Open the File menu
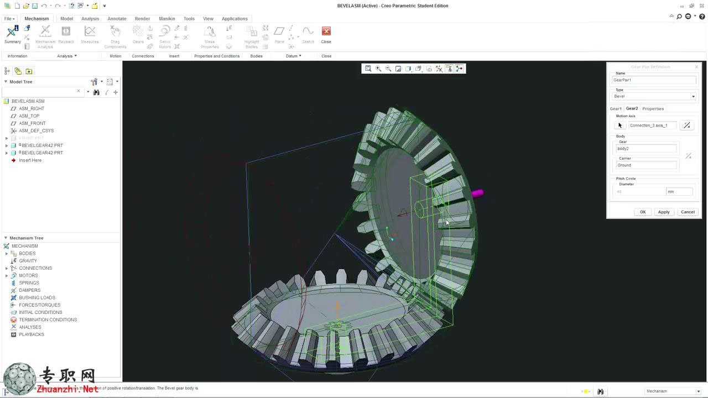 pyautogui.click(x=9, y=19)
